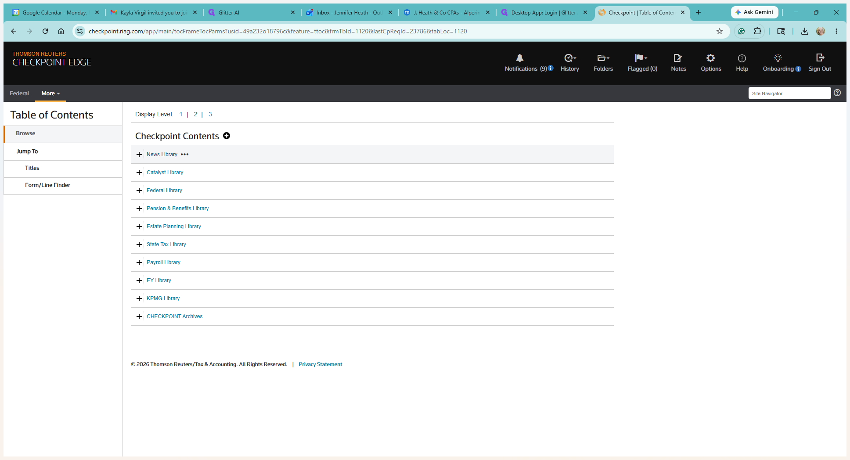Open the Federal Library link
The image size is (850, 460).
[164, 190]
